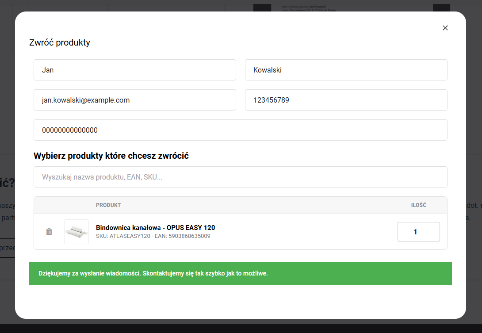
Task: Click the ILOŚĆ column header
Action: click(419, 205)
